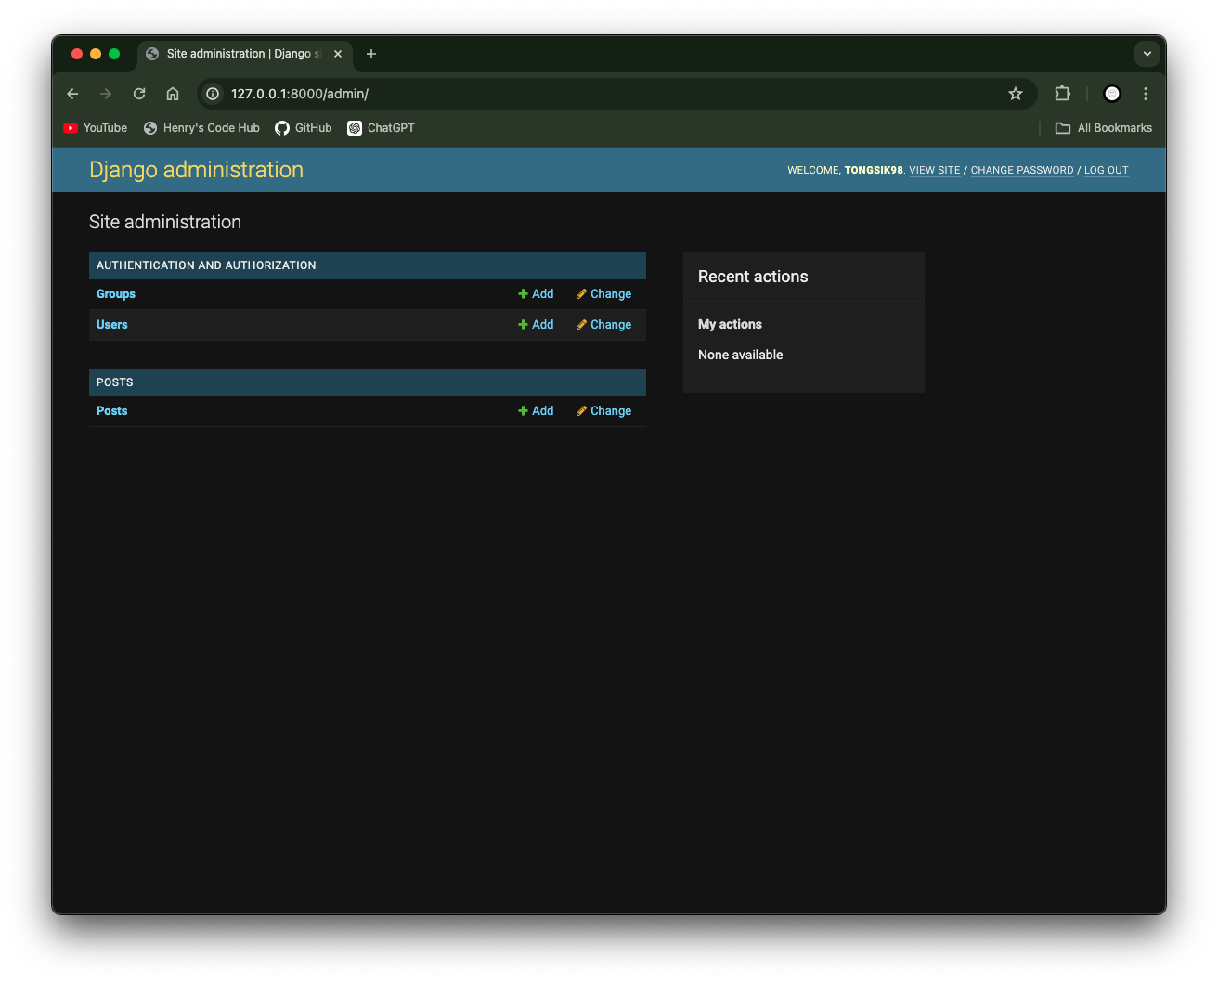Click Change for Groups
The height and width of the screenshot is (983, 1218).
603,294
